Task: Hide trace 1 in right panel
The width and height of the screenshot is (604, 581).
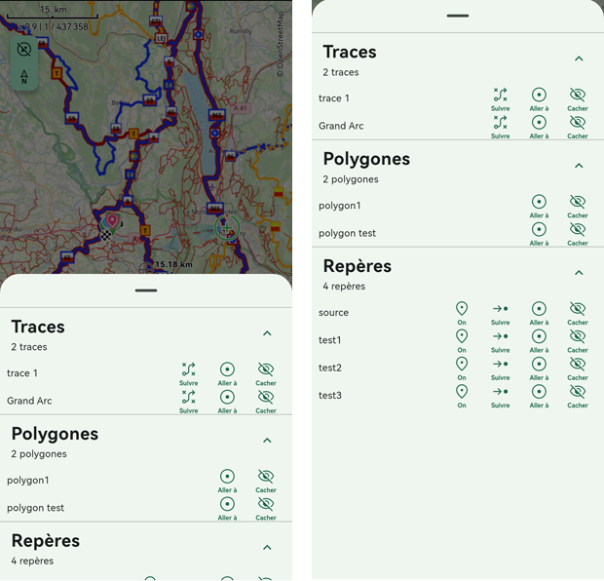Action: (578, 99)
